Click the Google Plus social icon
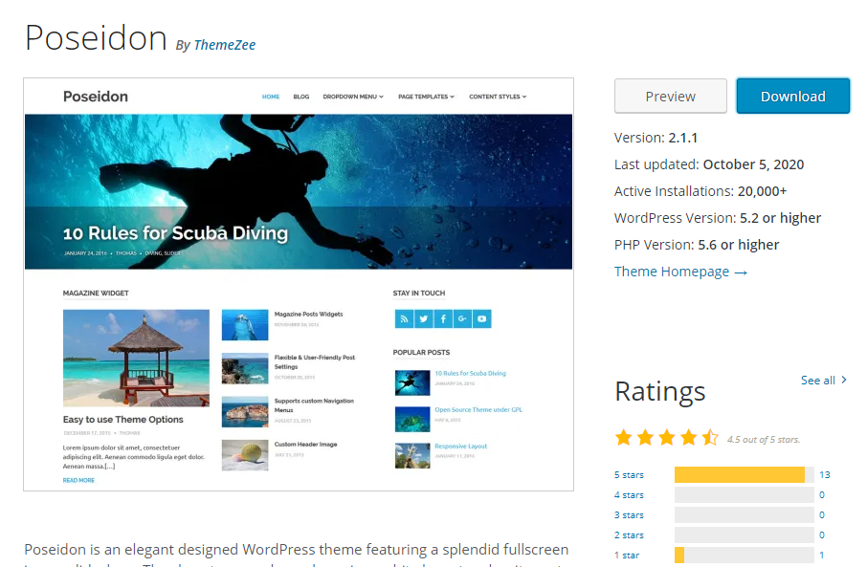The height and width of the screenshot is (567, 867). coord(462,318)
